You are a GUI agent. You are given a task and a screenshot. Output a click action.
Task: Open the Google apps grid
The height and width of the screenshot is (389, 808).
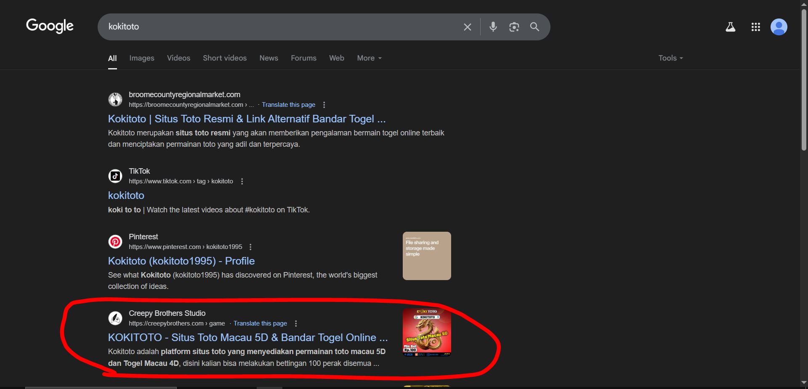tap(755, 27)
